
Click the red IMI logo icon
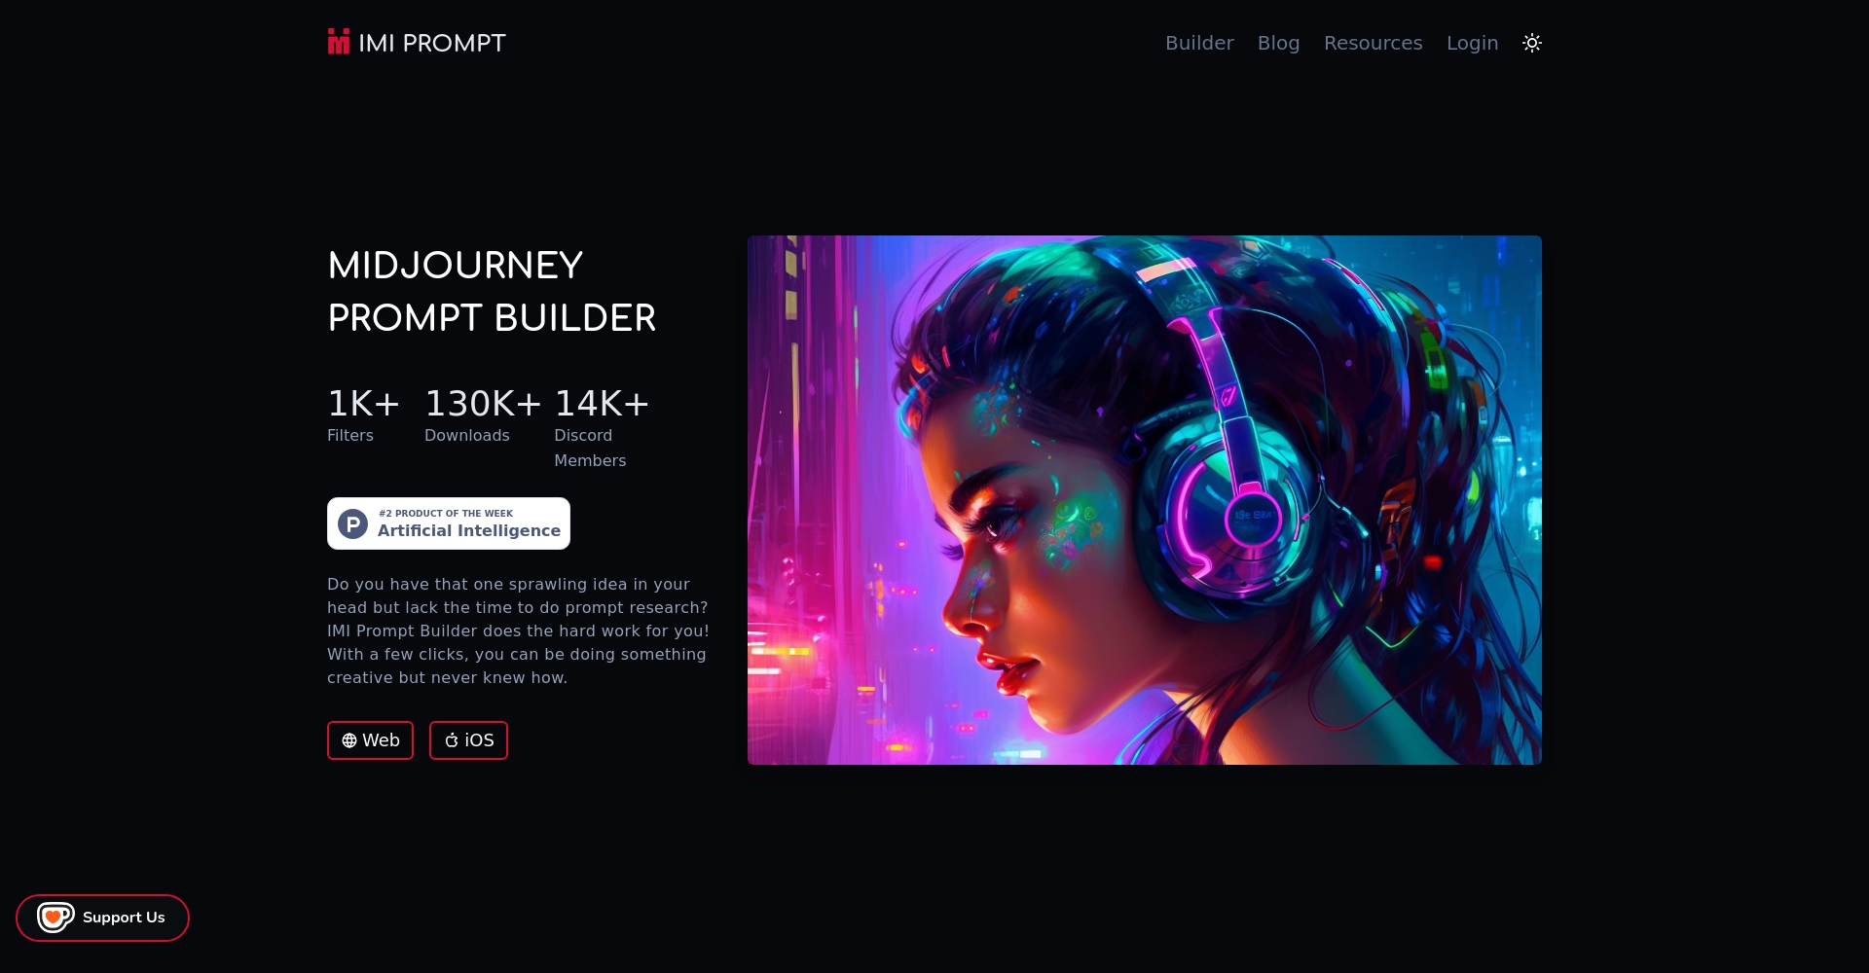tap(339, 42)
